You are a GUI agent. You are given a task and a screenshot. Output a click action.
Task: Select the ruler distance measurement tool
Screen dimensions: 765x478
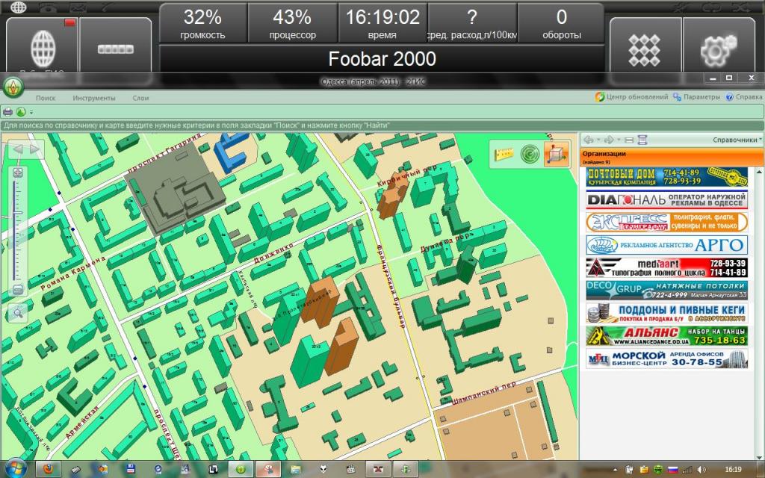506,154
